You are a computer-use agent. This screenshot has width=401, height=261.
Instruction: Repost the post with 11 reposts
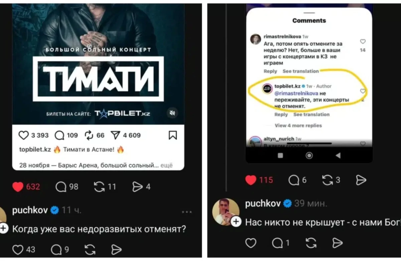pyautogui.click(x=99, y=187)
